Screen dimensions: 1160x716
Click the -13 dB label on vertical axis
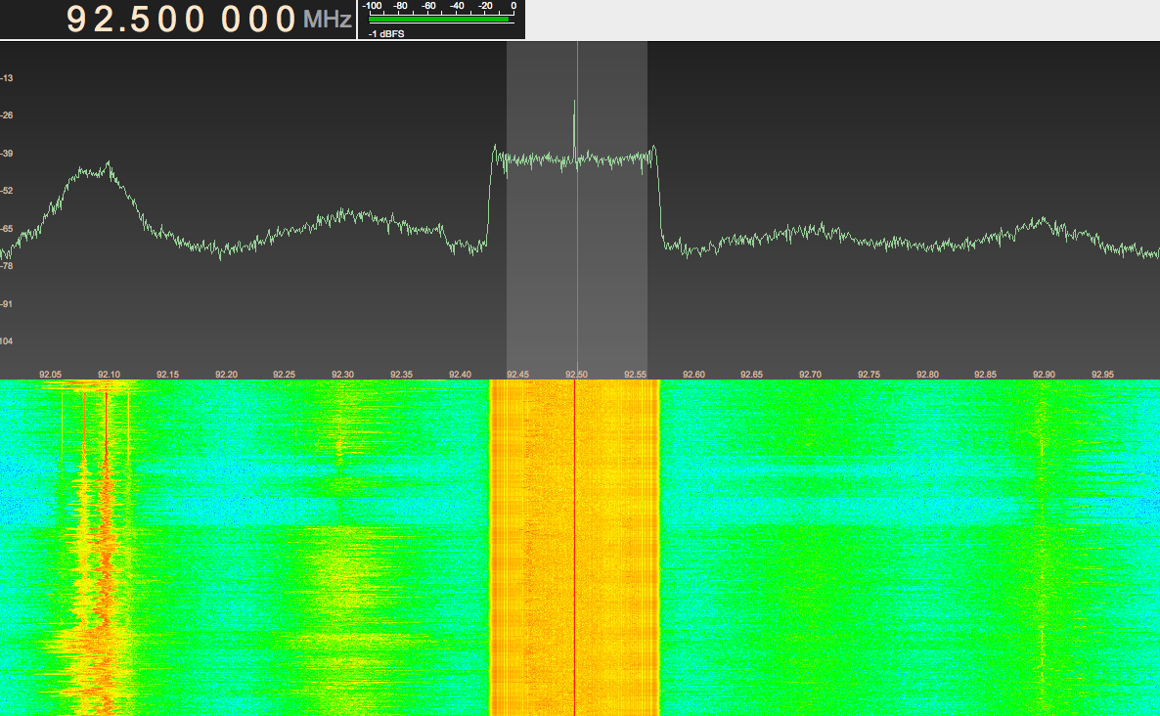pyautogui.click(x=7, y=78)
